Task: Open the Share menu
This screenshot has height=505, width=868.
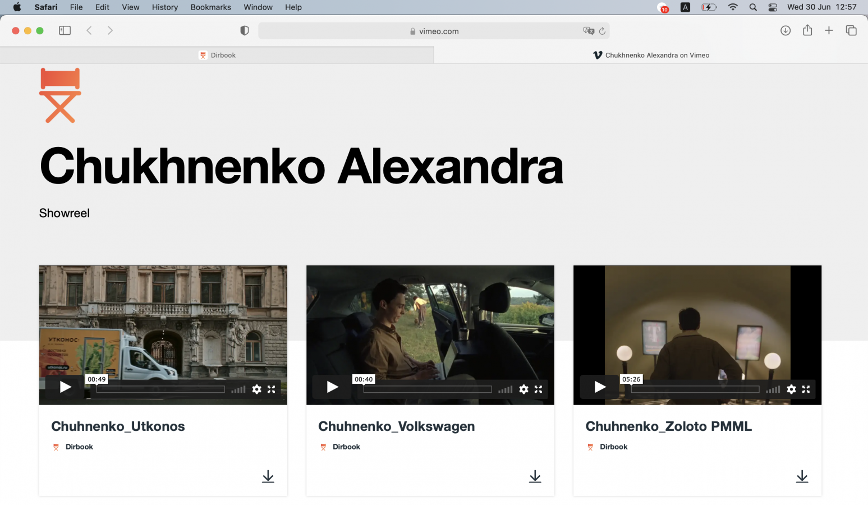Action: click(x=807, y=30)
